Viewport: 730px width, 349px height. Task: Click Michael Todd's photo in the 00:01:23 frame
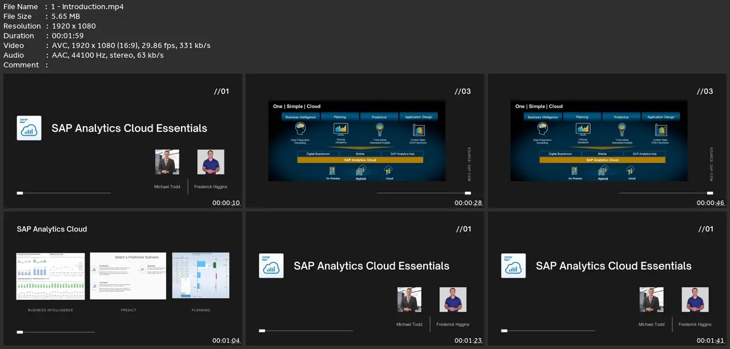[410, 300]
